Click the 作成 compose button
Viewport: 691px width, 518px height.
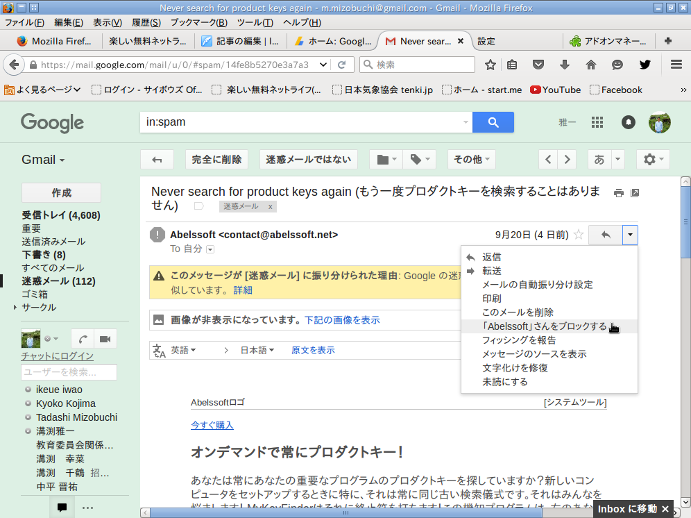pyautogui.click(x=61, y=193)
